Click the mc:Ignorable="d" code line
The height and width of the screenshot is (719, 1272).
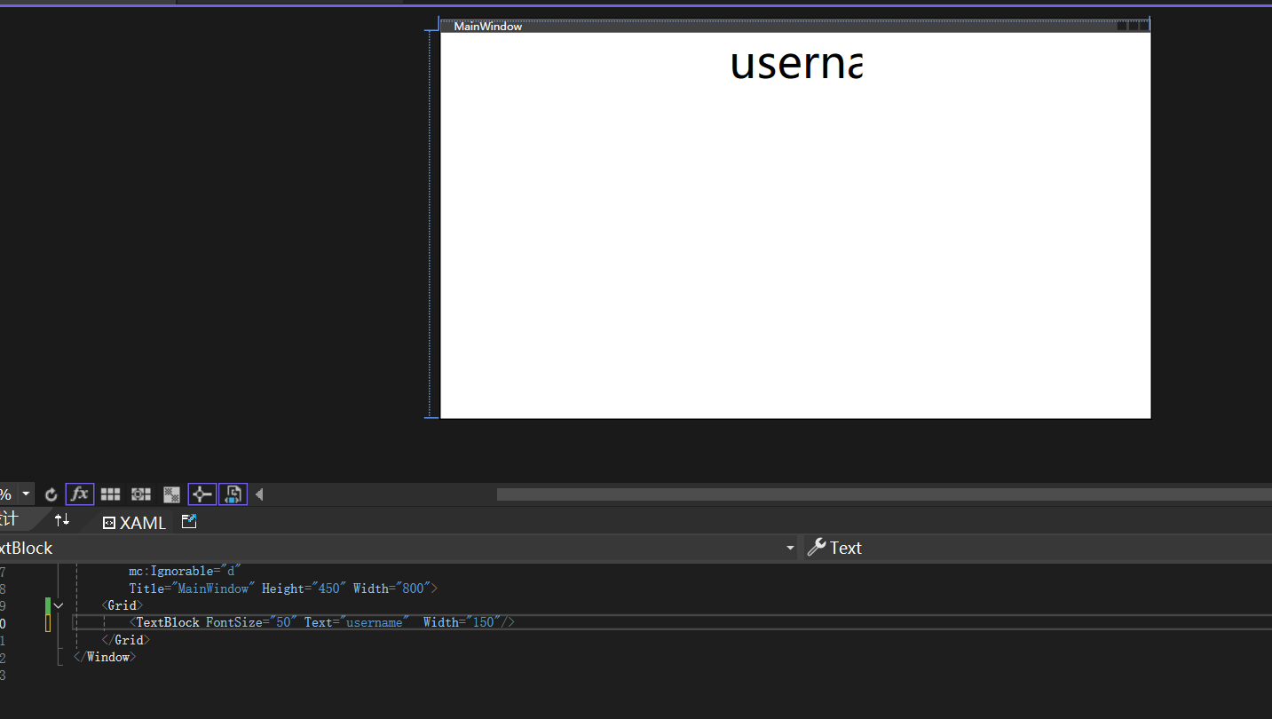tap(185, 571)
